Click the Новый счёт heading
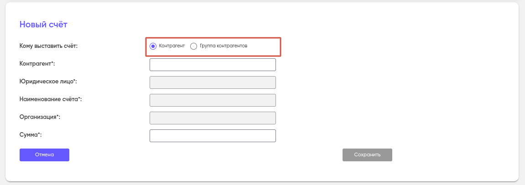The width and height of the screenshot is (525, 185). [43, 25]
